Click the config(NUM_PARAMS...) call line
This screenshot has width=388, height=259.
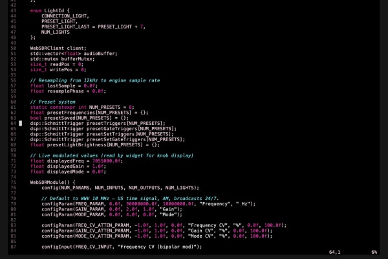pyautogui.click(x=120, y=188)
